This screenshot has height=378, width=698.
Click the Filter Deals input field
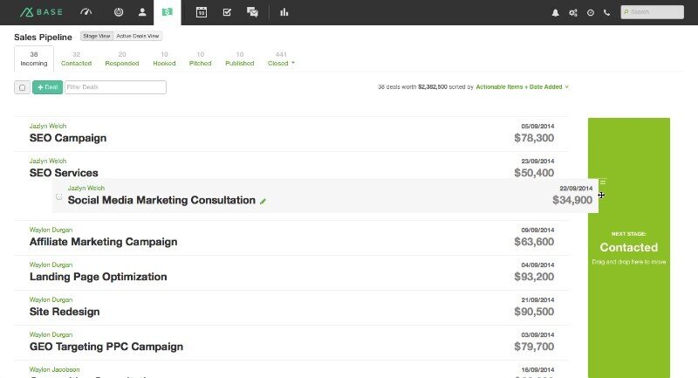[115, 87]
